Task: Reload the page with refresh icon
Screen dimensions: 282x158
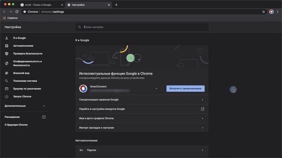Action: pyautogui.click(x=17, y=12)
